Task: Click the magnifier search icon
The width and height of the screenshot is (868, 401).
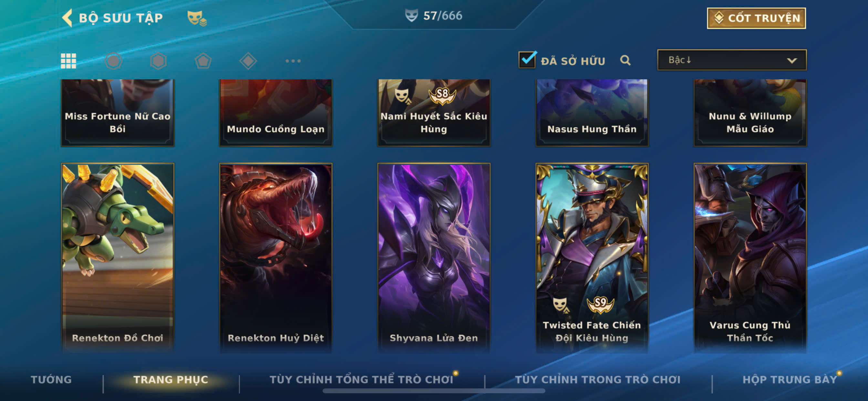Action: pos(625,61)
